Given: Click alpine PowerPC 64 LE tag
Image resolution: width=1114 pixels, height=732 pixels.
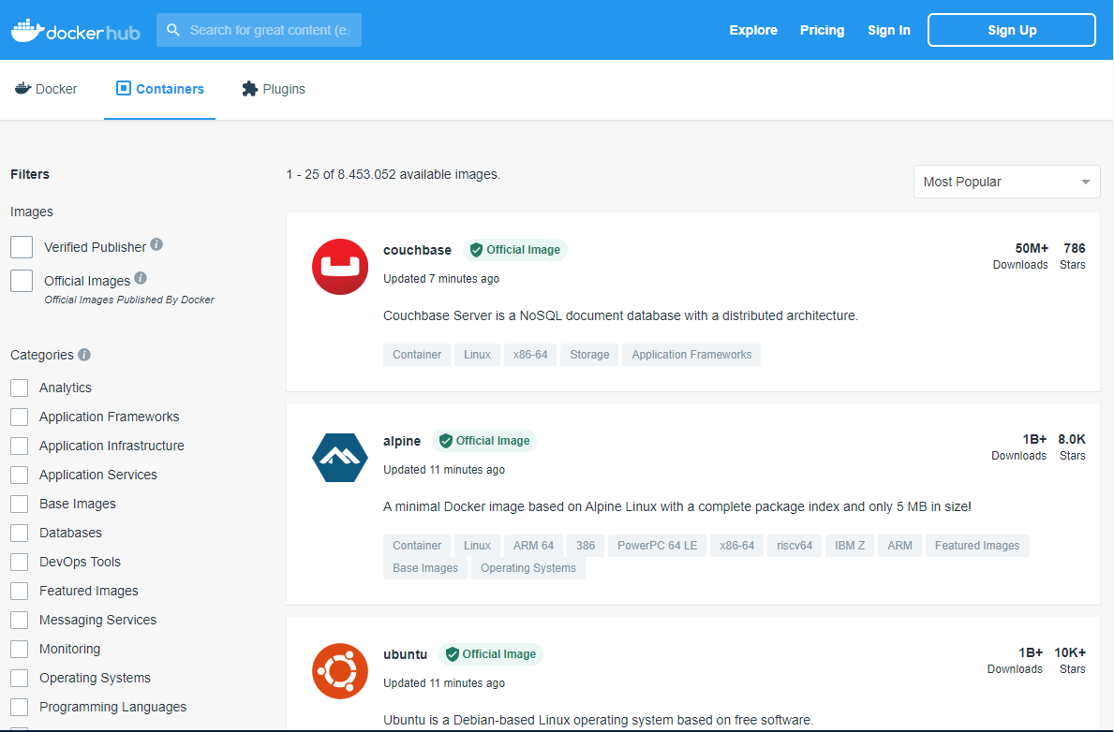Looking at the screenshot, I should pyautogui.click(x=657, y=546).
